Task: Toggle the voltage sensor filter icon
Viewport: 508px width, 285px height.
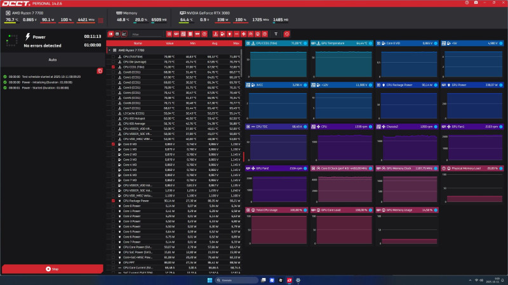Action: click(x=223, y=34)
